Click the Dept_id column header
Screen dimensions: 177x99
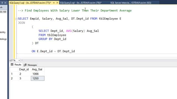[x=25, y=70]
